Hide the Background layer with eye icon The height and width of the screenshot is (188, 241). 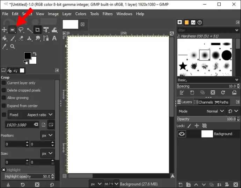pyautogui.click(x=182, y=134)
